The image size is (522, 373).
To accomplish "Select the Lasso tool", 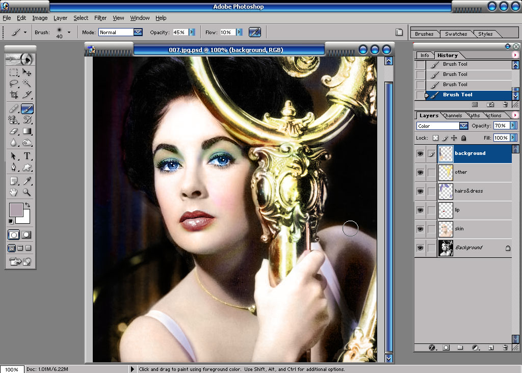I will [x=14, y=83].
